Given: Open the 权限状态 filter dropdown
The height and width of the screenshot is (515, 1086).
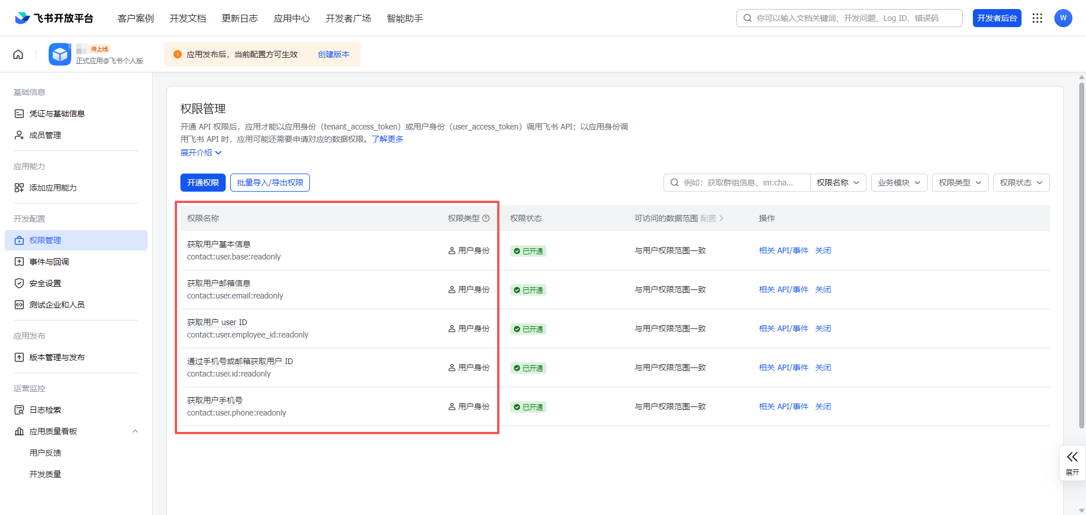Looking at the screenshot, I should pos(1021,183).
